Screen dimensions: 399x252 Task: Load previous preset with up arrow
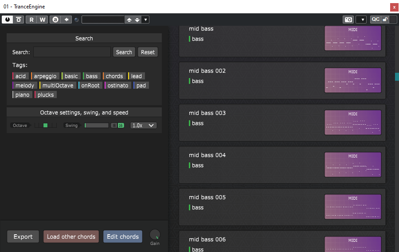pos(129,20)
